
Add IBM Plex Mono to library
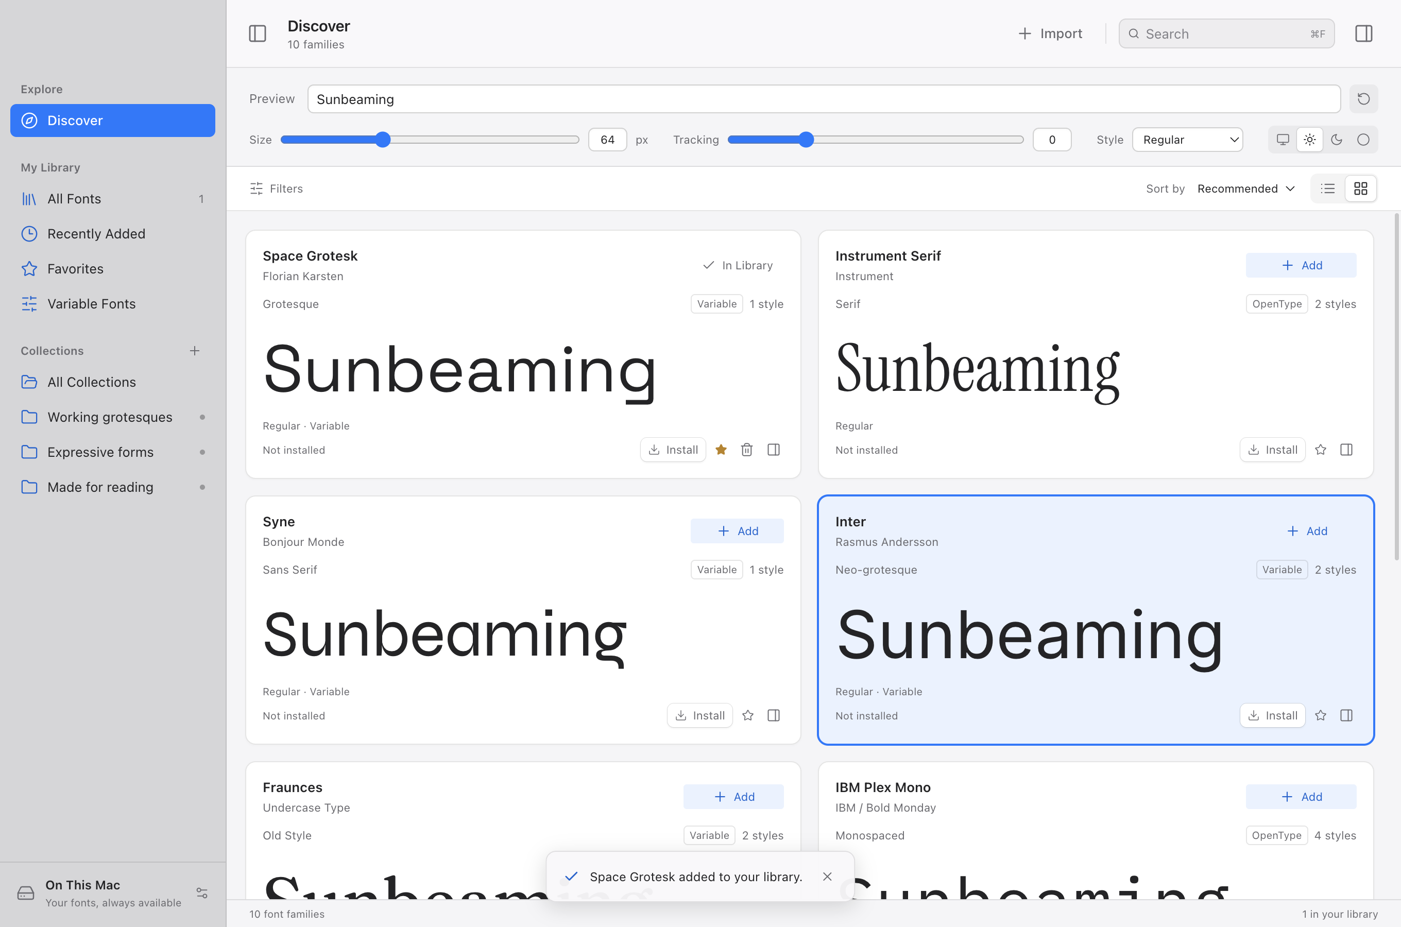coord(1301,796)
